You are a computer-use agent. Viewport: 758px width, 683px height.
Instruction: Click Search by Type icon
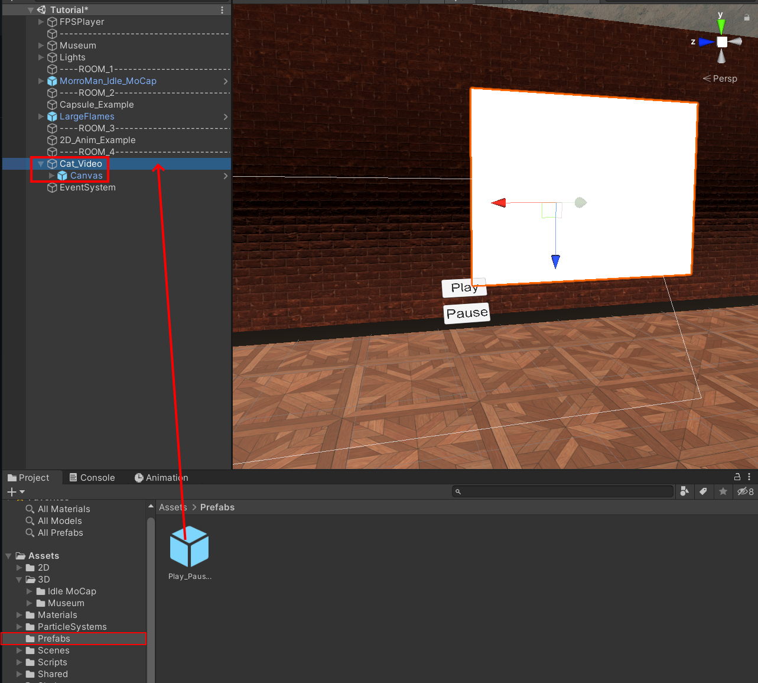pyautogui.click(x=685, y=491)
